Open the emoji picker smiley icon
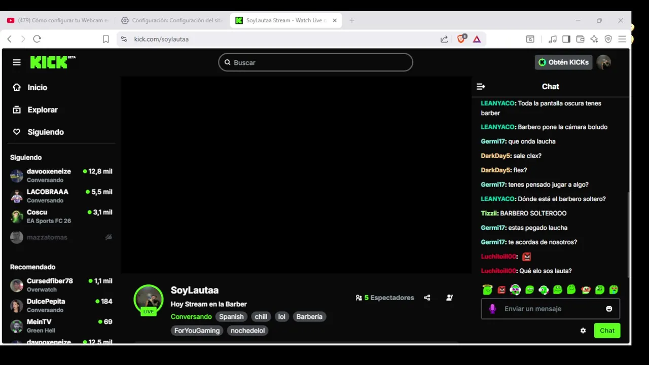This screenshot has width=649, height=365. click(x=609, y=309)
